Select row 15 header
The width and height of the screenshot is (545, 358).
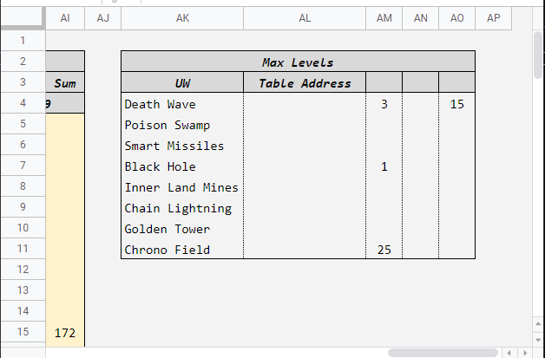tap(23, 332)
